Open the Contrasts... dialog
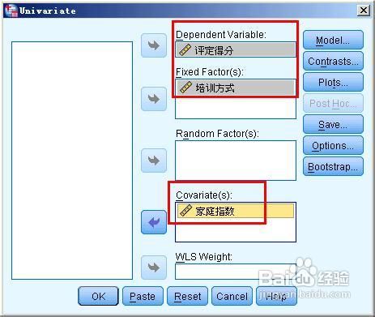 [x=333, y=61]
